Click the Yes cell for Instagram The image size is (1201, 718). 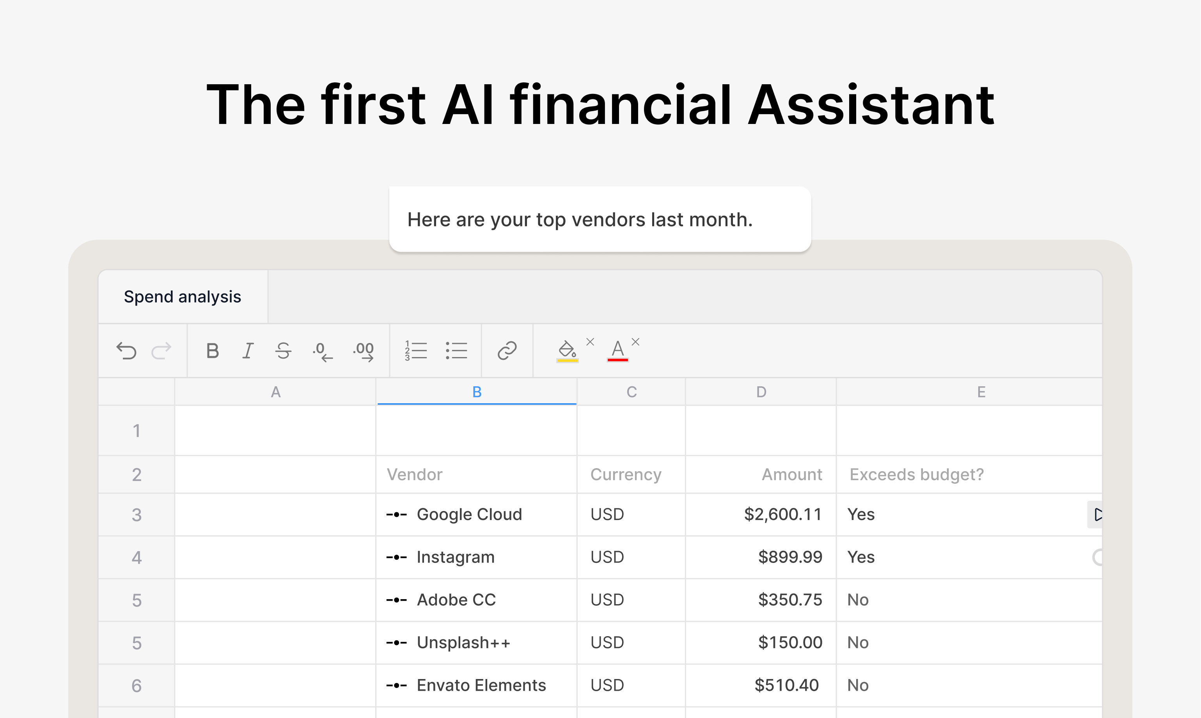point(970,557)
